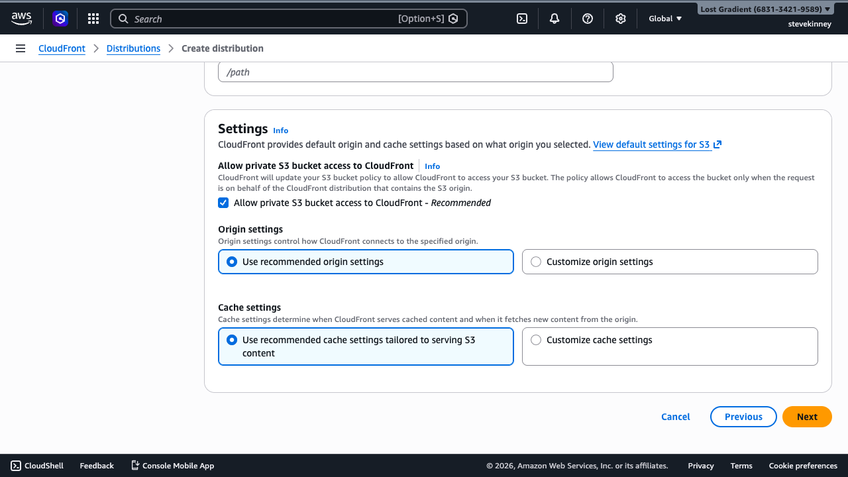Screen dimensions: 848x477
Task: Click Create distribution breadcrumb text
Action: pos(223,48)
